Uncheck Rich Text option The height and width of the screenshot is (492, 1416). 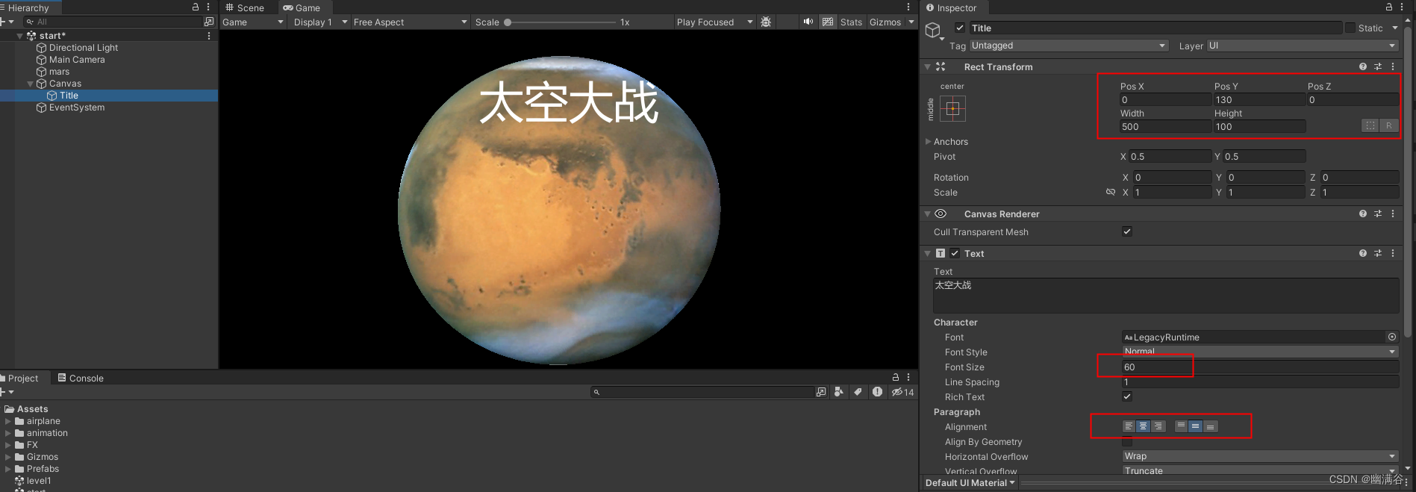pyautogui.click(x=1127, y=396)
